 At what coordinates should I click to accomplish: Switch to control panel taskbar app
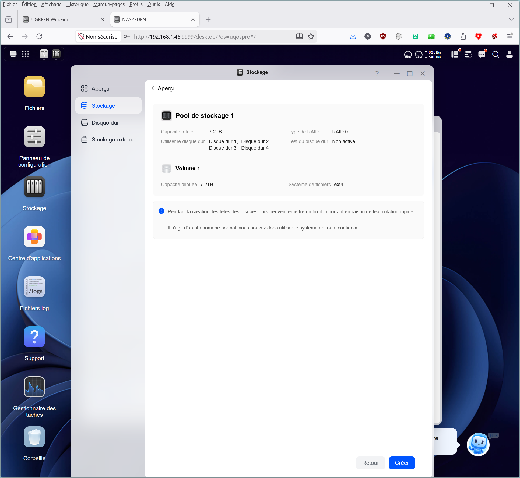point(44,54)
